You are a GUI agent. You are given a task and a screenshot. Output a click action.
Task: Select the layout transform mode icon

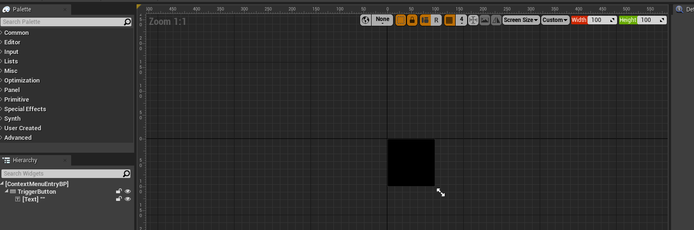click(x=425, y=20)
